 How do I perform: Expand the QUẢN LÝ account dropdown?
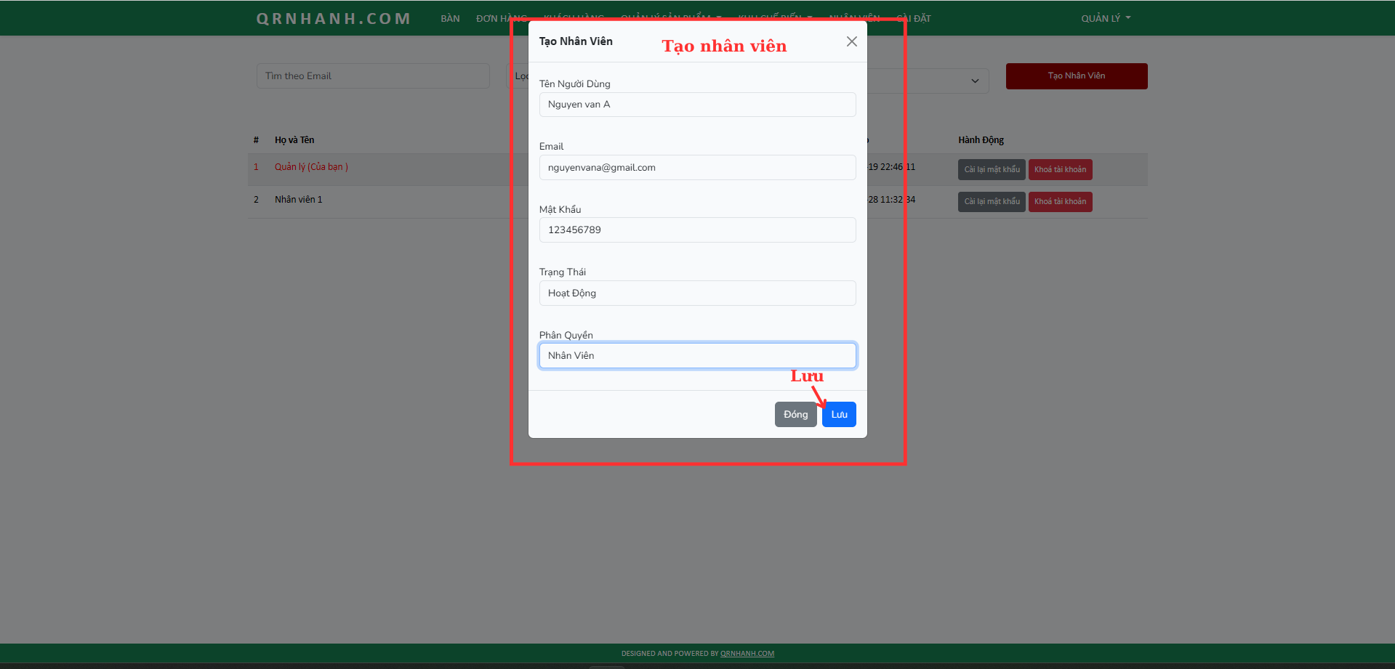[x=1106, y=18]
